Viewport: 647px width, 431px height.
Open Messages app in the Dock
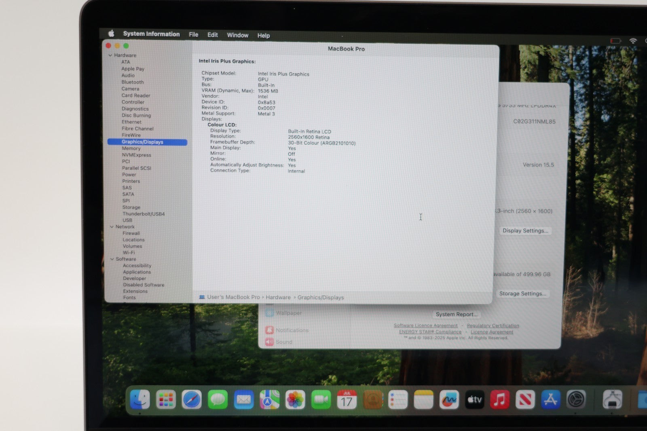[218, 400]
